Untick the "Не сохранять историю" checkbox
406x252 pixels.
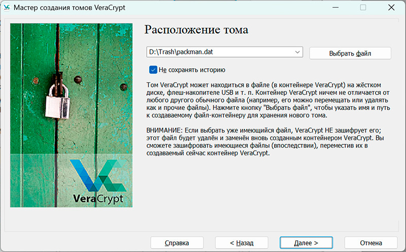pos(153,70)
